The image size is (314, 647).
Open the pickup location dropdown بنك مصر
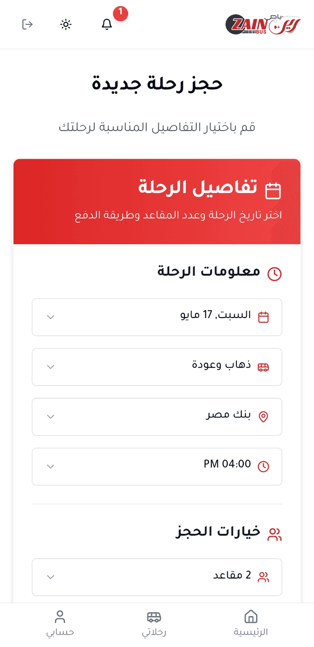[x=157, y=416]
